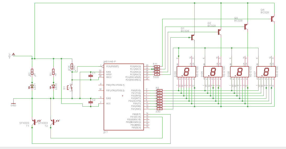Click the PC5(ADC5/SCL) pin label
Image resolution: width=286 pixels, height=149 pixels.
pos(133,80)
